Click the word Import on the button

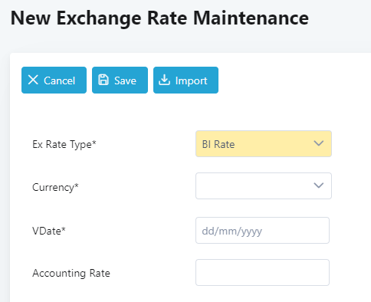192,81
